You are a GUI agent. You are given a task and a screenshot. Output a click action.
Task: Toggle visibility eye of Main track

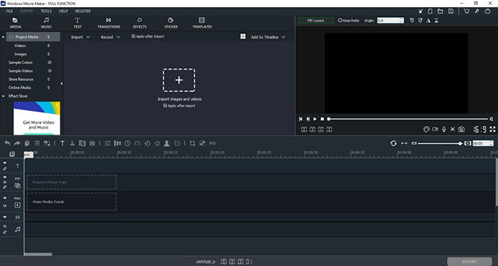coord(5,198)
